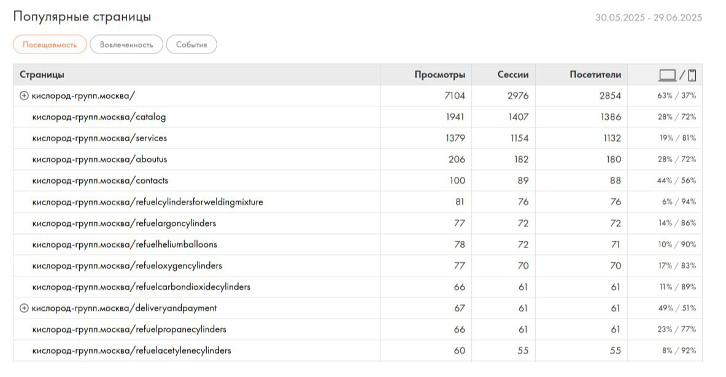Select the sessions value 1154
The height and width of the screenshot is (377, 726).
pos(520,139)
